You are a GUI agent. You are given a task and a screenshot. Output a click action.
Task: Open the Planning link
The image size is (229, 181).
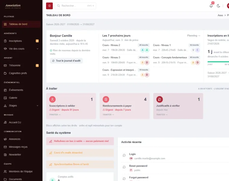pyautogui.click(x=193, y=36)
